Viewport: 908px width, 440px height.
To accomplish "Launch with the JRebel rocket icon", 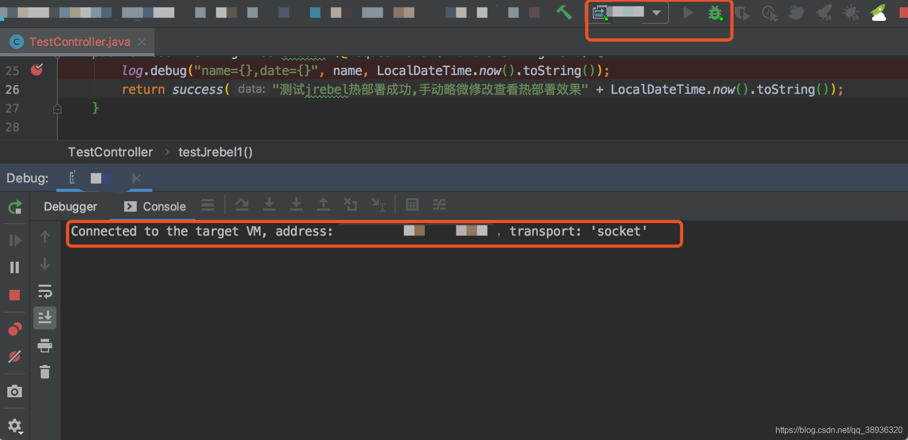I will 824,13.
